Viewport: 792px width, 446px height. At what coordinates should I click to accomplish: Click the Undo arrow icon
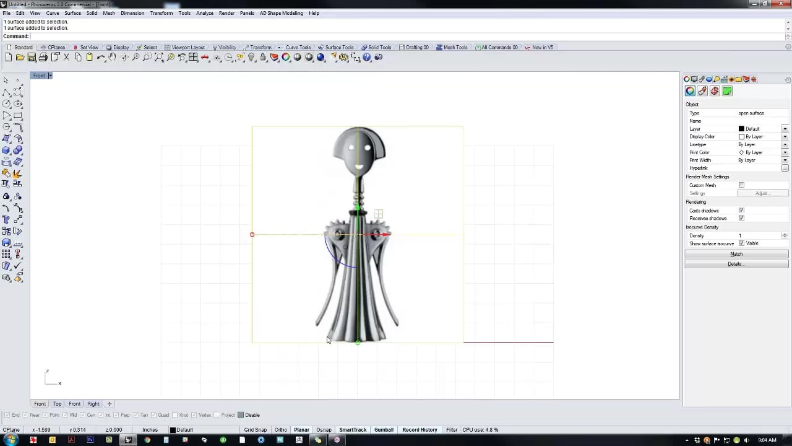click(101, 57)
